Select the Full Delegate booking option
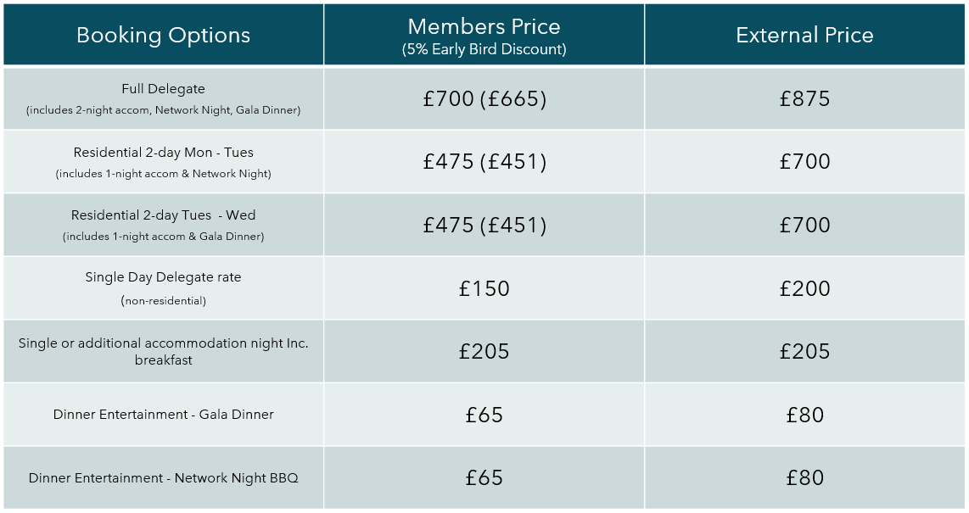Screen dimensions: 969x513 click(x=163, y=89)
